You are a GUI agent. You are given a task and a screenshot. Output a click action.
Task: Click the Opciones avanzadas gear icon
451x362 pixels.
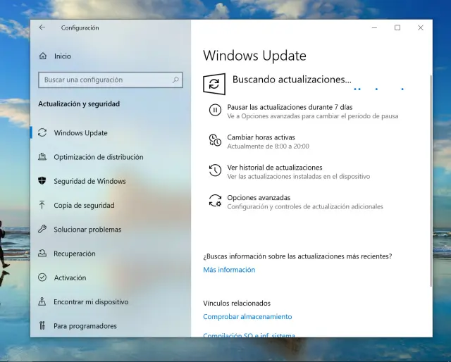coord(215,201)
